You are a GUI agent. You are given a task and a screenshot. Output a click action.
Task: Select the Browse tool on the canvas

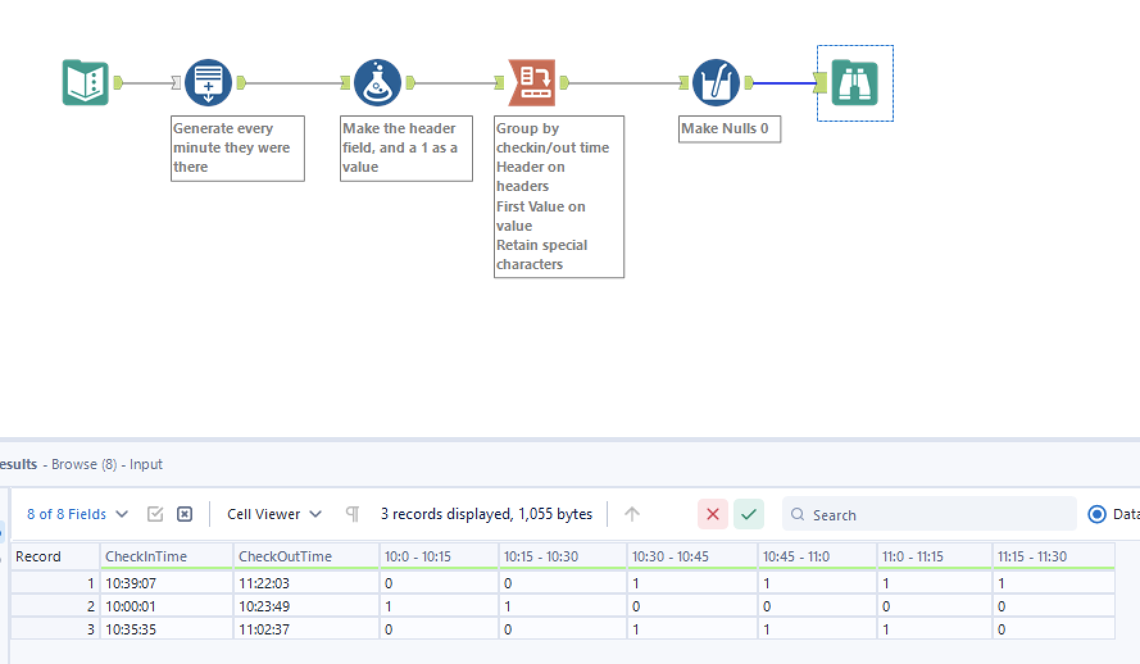(x=855, y=82)
